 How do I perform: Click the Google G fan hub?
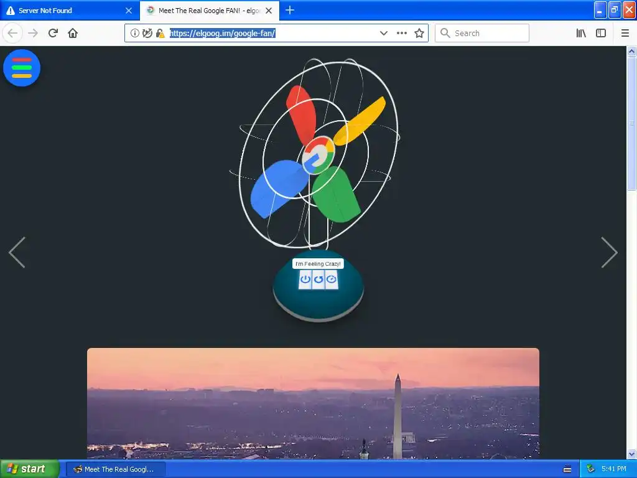[318, 156]
